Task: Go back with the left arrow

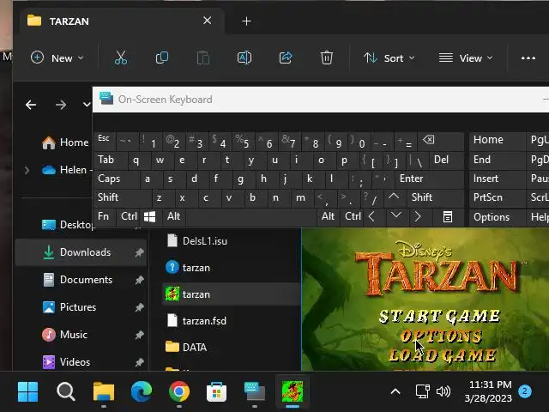Action: click(x=31, y=105)
